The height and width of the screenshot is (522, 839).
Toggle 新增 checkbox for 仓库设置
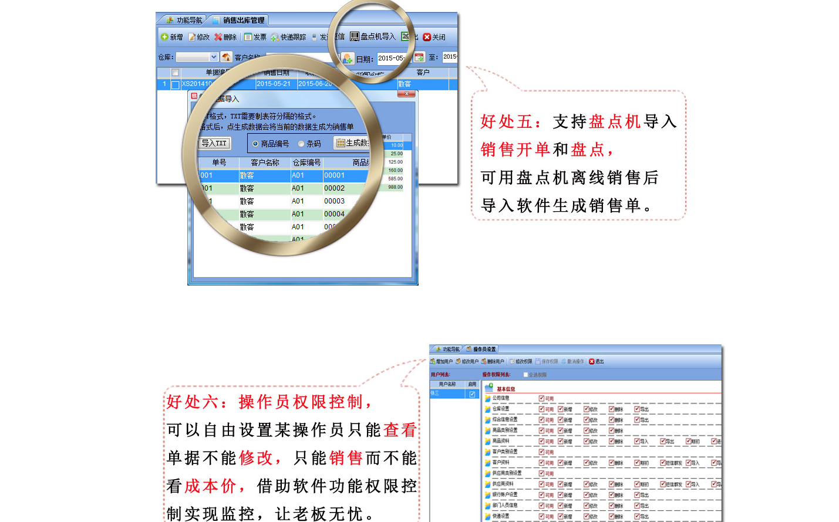[561, 409]
